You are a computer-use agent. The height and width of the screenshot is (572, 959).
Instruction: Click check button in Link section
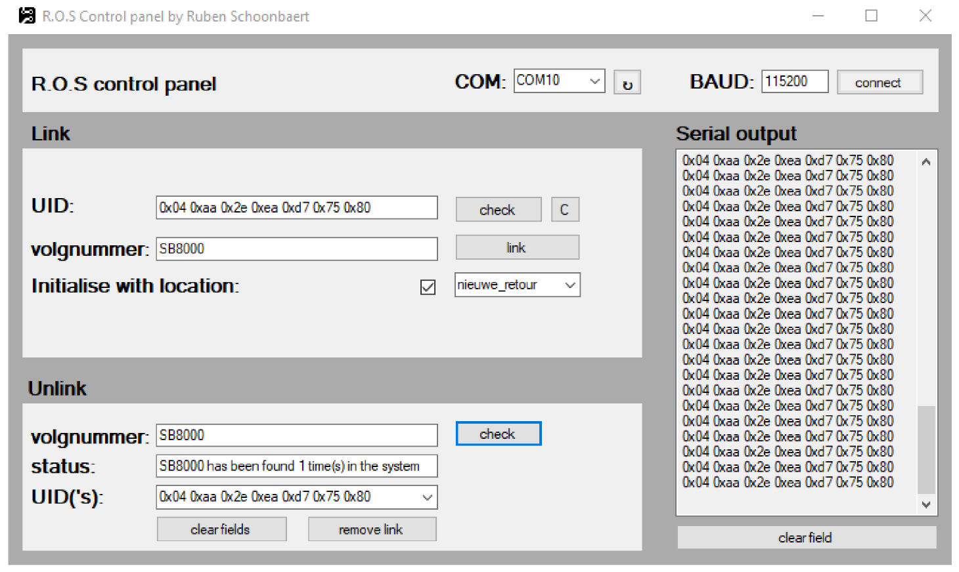(x=498, y=210)
